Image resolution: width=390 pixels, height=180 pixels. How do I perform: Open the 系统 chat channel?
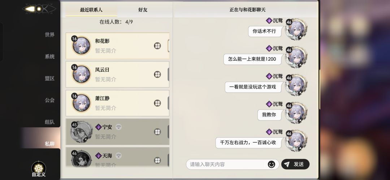tap(49, 56)
